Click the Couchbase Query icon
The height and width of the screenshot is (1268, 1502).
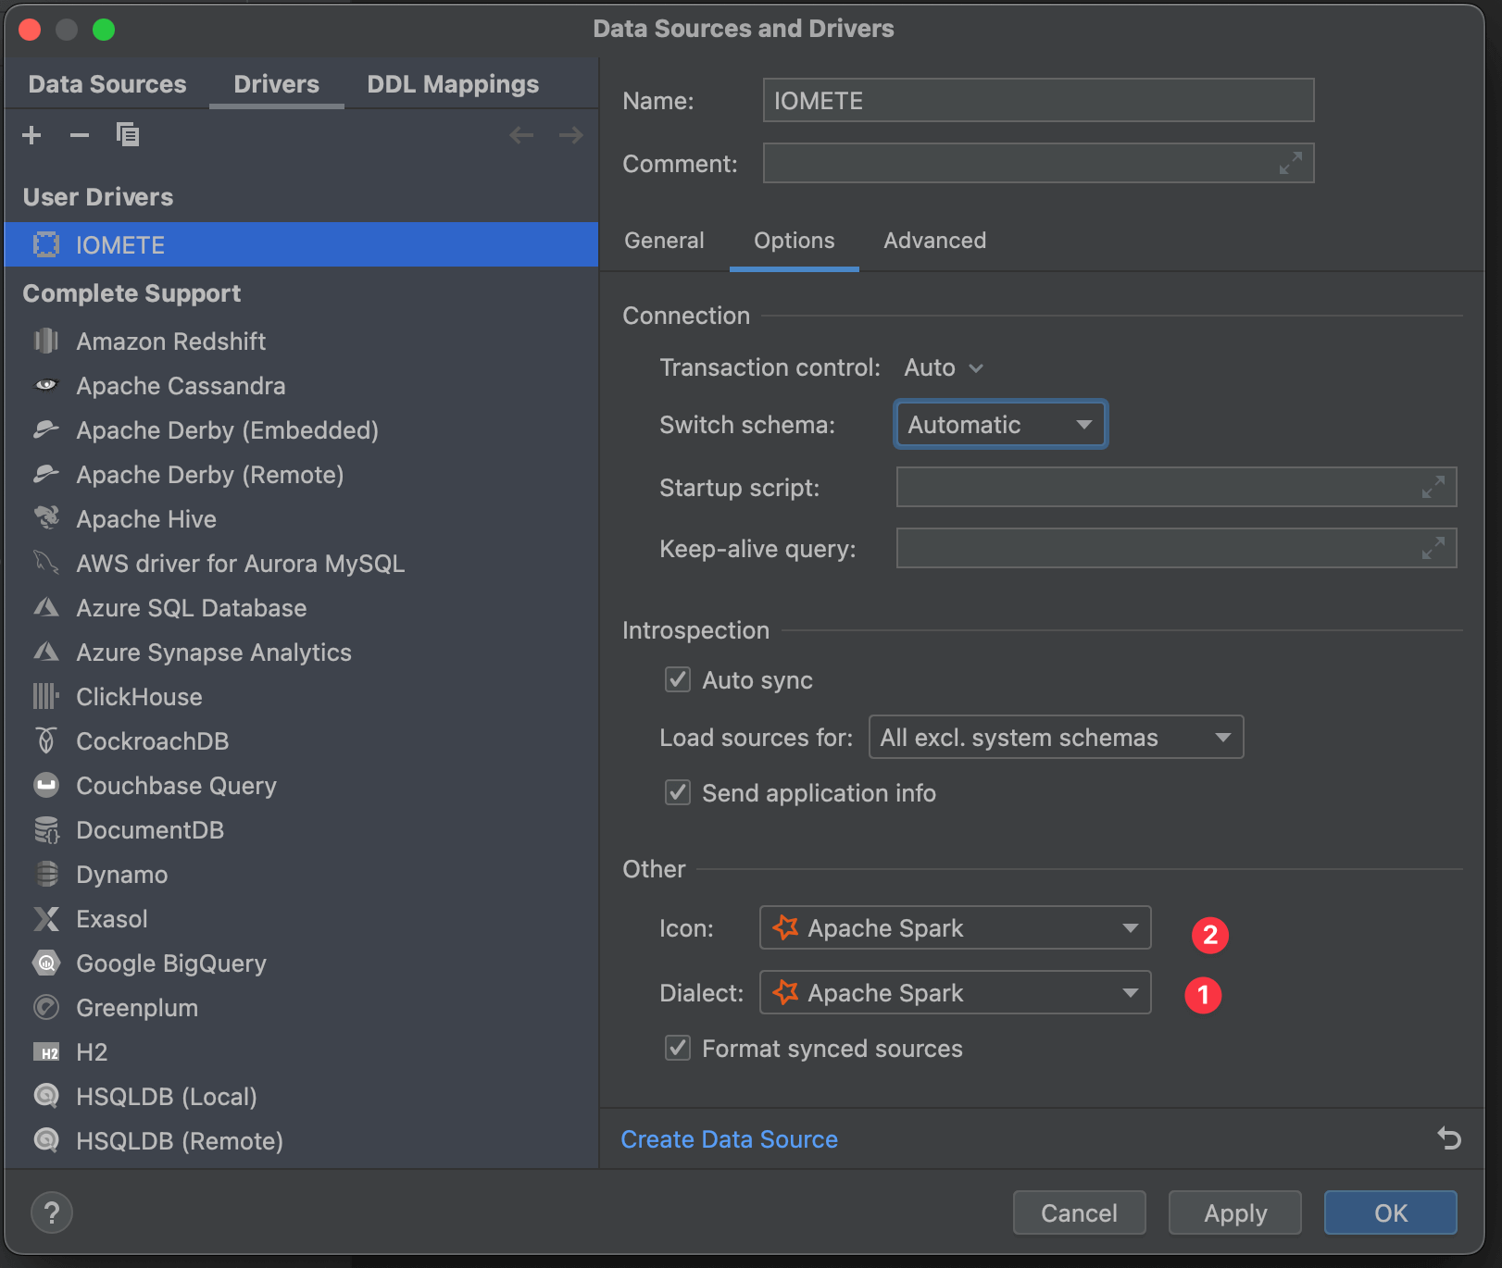46,785
